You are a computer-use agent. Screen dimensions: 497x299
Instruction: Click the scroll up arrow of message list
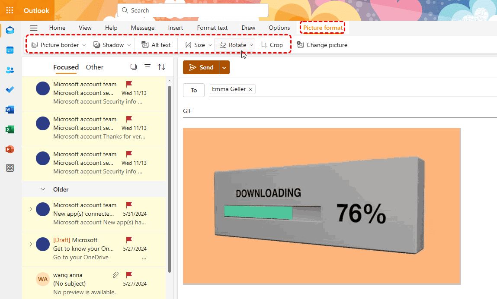pyautogui.click(x=170, y=81)
